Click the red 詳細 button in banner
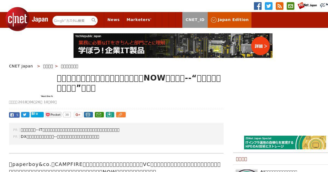Image resolution: width=328 pixels, height=172 pixels. pyautogui.click(x=260, y=46)
